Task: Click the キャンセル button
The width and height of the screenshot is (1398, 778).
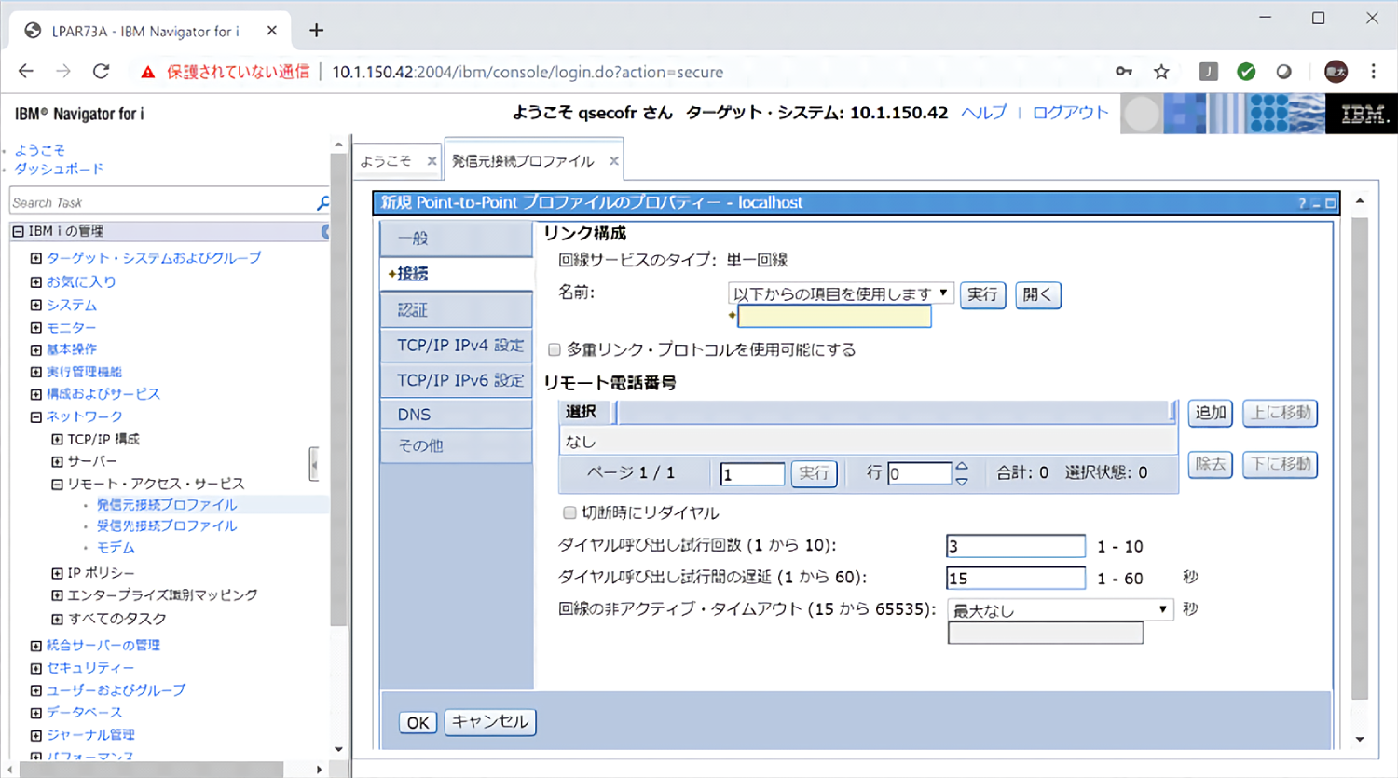Action: (x=490, y=721)
